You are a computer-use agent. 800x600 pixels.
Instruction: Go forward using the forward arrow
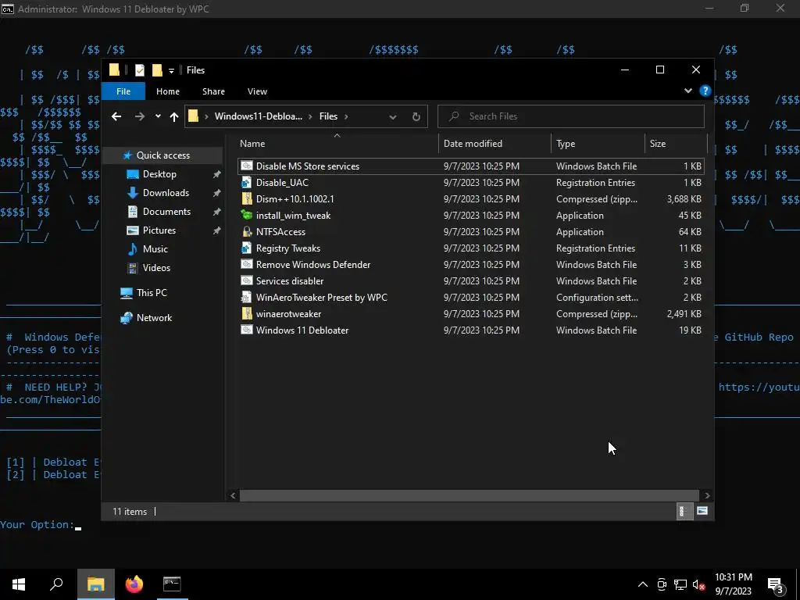click(139, 116)
